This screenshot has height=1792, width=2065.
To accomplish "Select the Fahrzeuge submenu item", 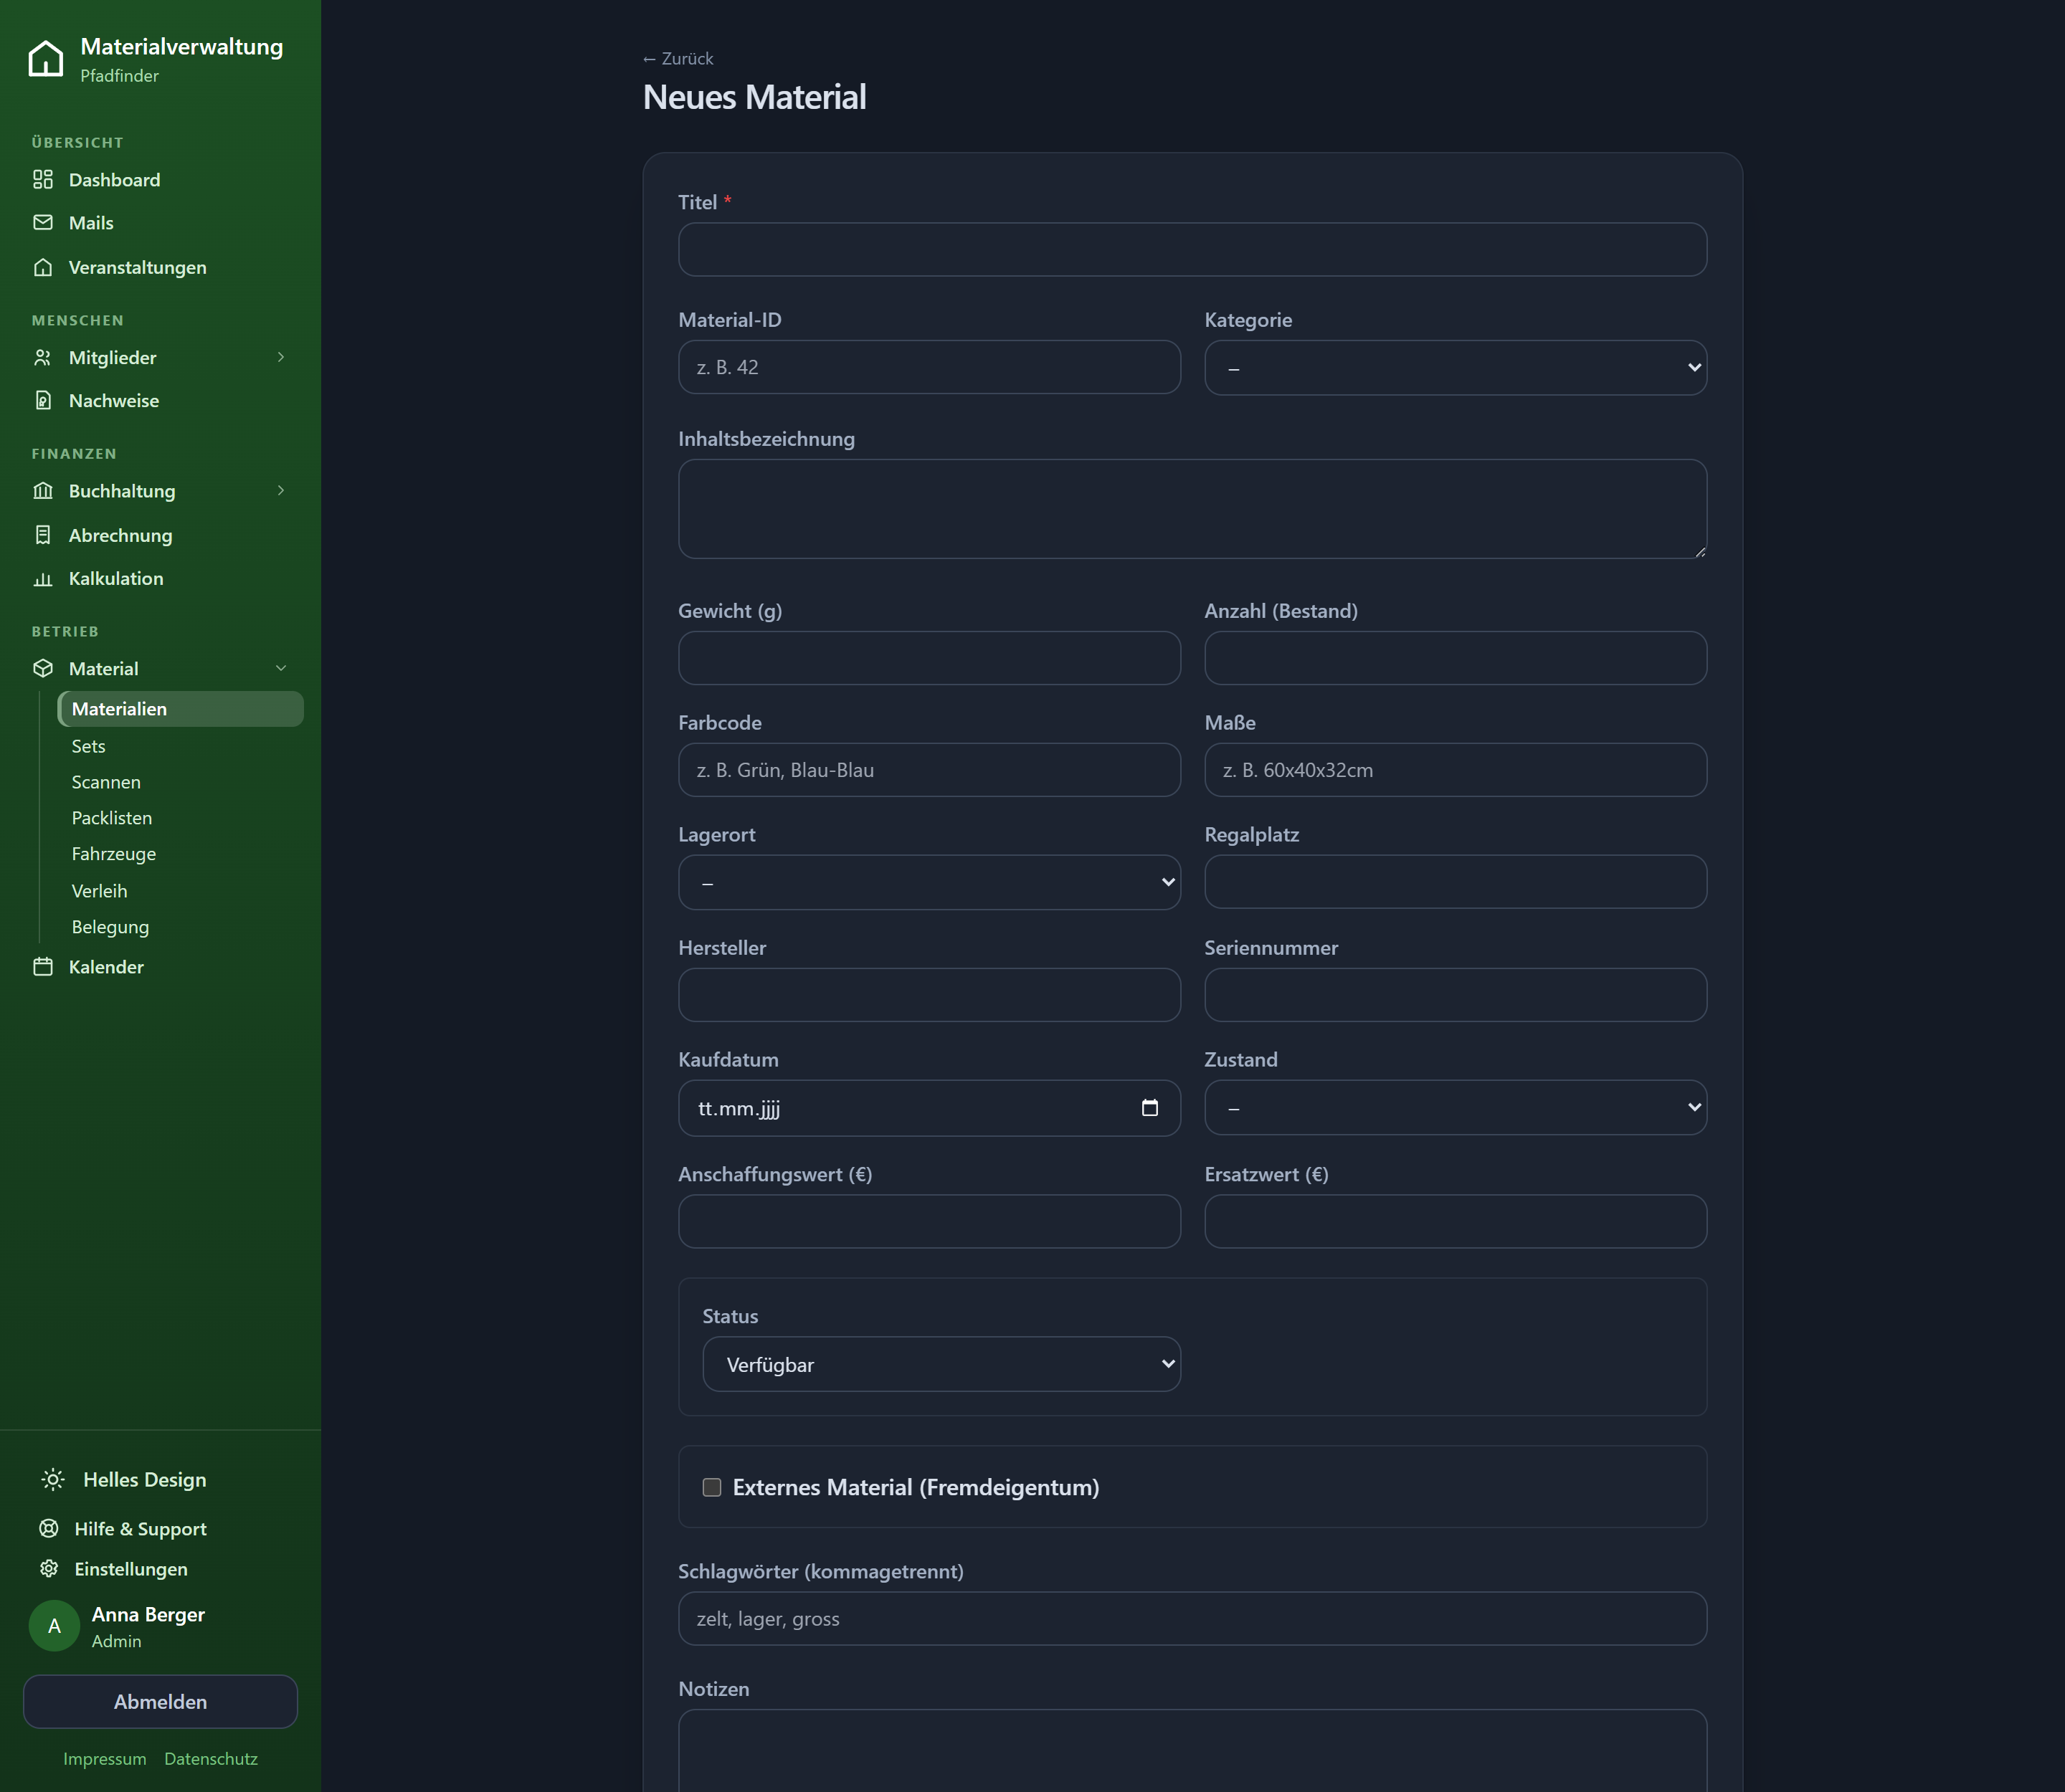I will pyautogui.click(x=180, y=854).
